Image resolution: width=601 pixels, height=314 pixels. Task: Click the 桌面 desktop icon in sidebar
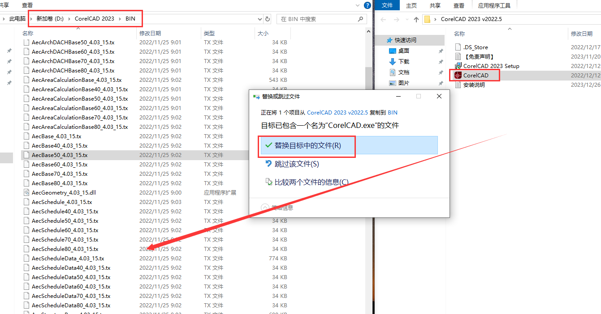click(x=393, y=51)
